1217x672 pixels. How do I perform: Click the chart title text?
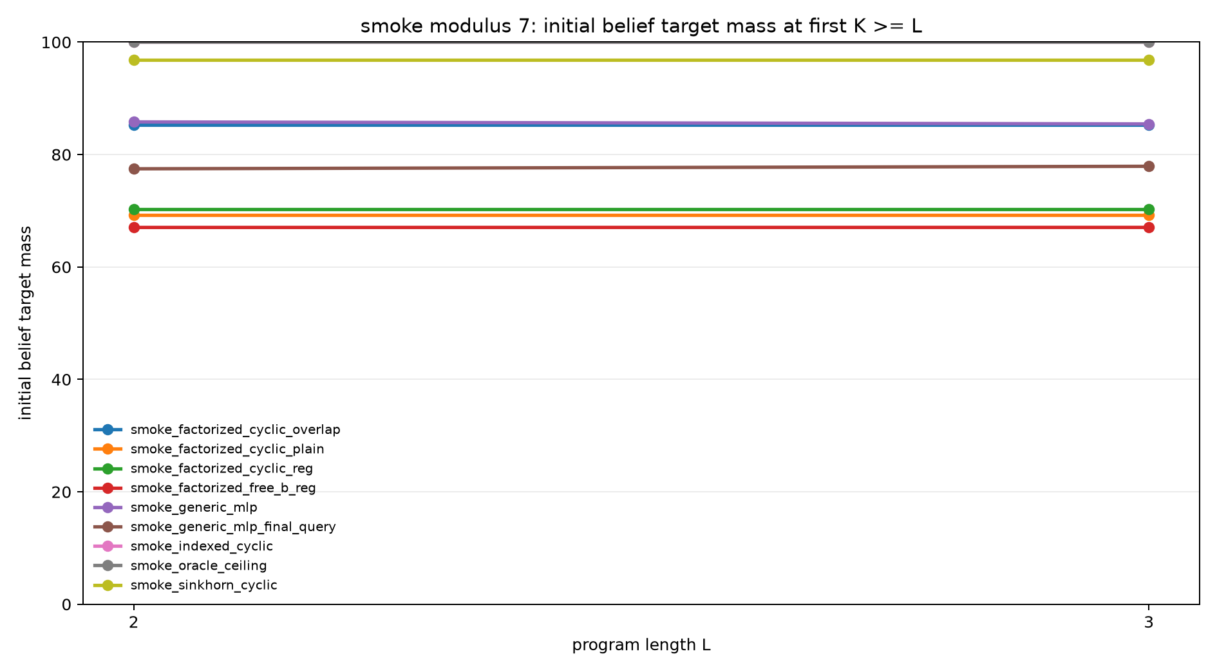click(x=641, y=26)
